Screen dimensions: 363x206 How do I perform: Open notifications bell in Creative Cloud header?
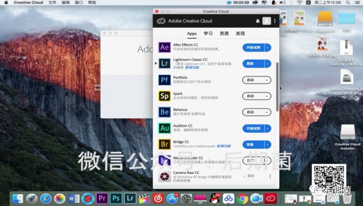pos(258,21)
